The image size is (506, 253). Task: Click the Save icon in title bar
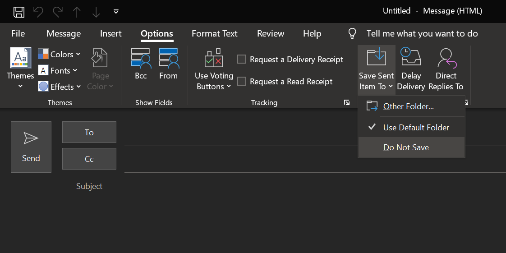pyautogui.click(x=18, y=12)
